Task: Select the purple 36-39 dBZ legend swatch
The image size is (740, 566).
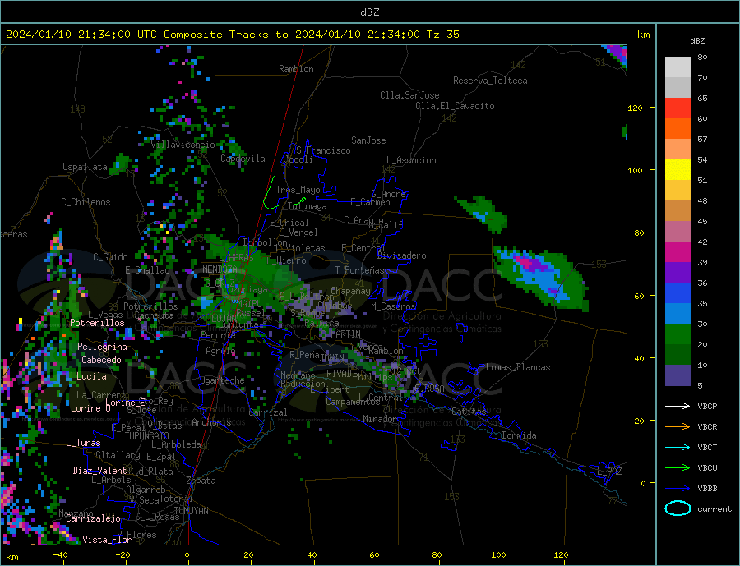Action: (678, 273)
